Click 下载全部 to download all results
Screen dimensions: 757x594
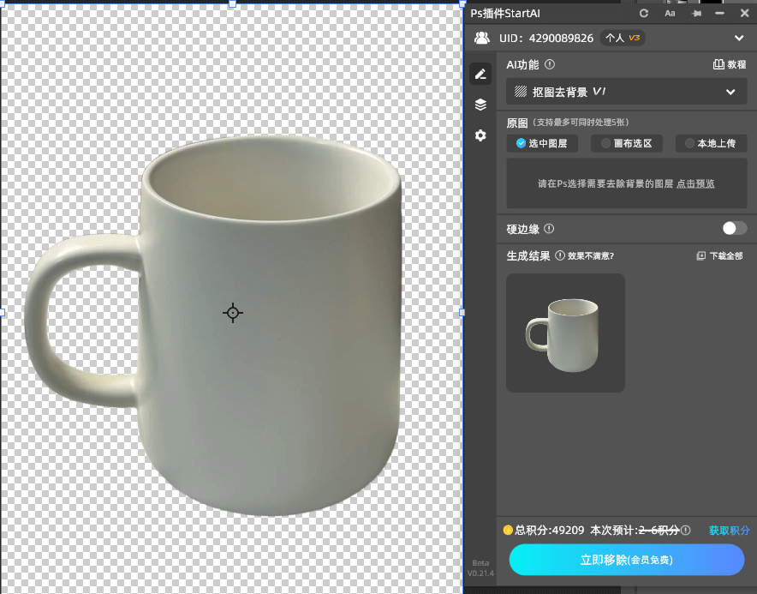[x=719, y=255]
